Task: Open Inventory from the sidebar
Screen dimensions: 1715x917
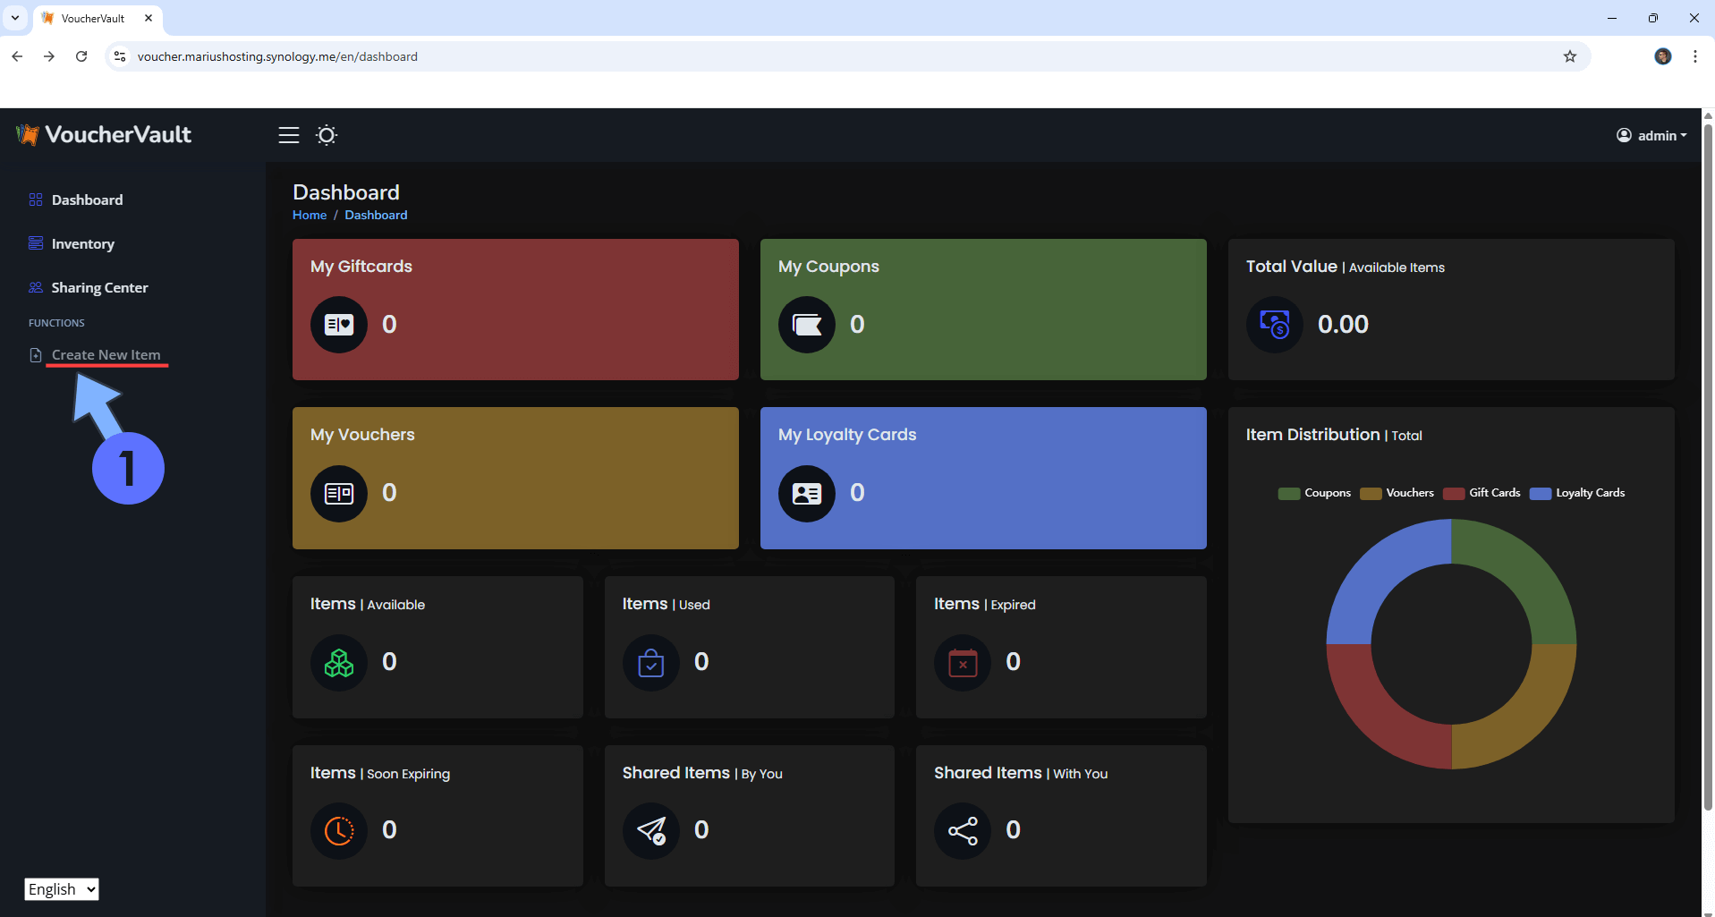Action: pos(82,244)
